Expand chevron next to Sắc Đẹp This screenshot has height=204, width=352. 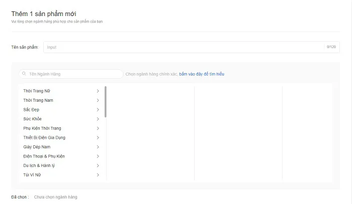98,110
